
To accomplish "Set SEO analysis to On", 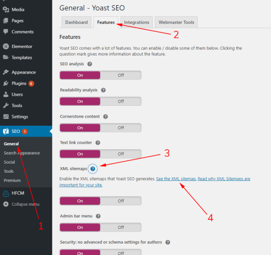I will click(x=80, y=75).
